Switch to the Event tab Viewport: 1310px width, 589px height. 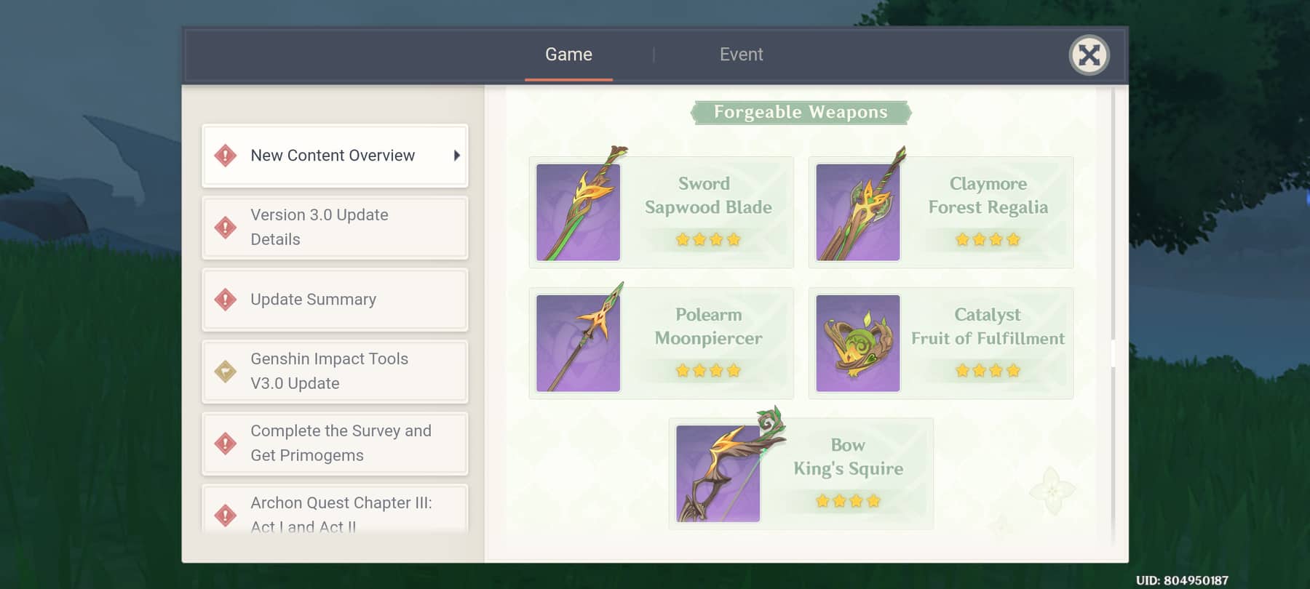[x=741, y=55]
